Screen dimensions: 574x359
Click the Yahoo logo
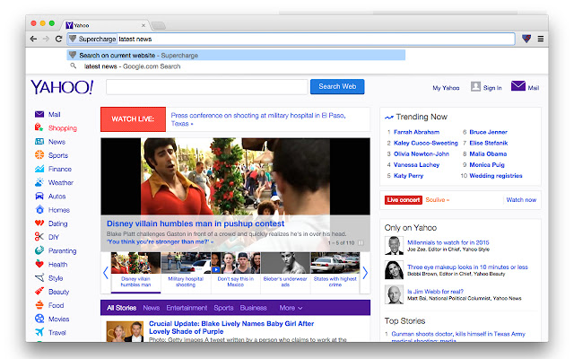[x=62, y=87]
